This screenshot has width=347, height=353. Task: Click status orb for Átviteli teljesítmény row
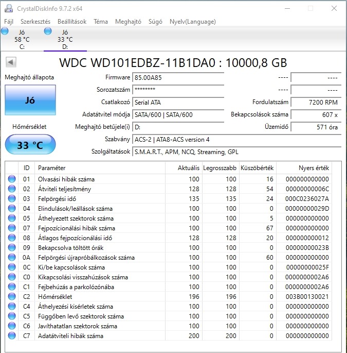click(x=12, y=189)
